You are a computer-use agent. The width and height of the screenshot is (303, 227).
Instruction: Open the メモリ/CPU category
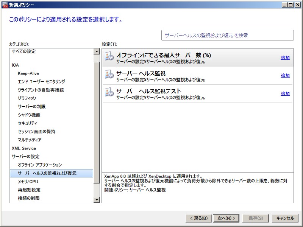point(28,182)
